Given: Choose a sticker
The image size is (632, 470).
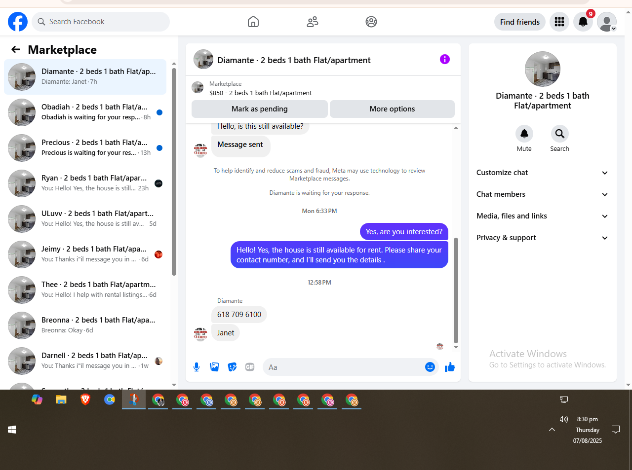Looking at the screenshot, I should 232,367.
